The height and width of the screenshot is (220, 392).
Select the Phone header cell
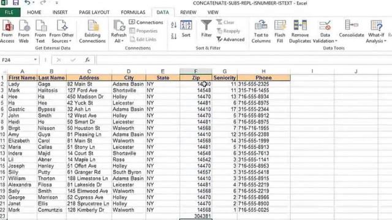tap(263, 78)
